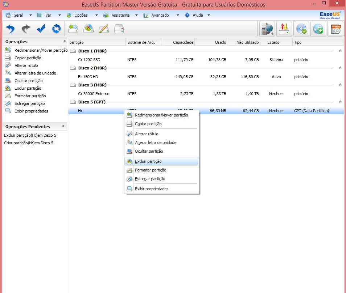
Task: Click the Format partition toolbar icon
Action: pos(104,29)
